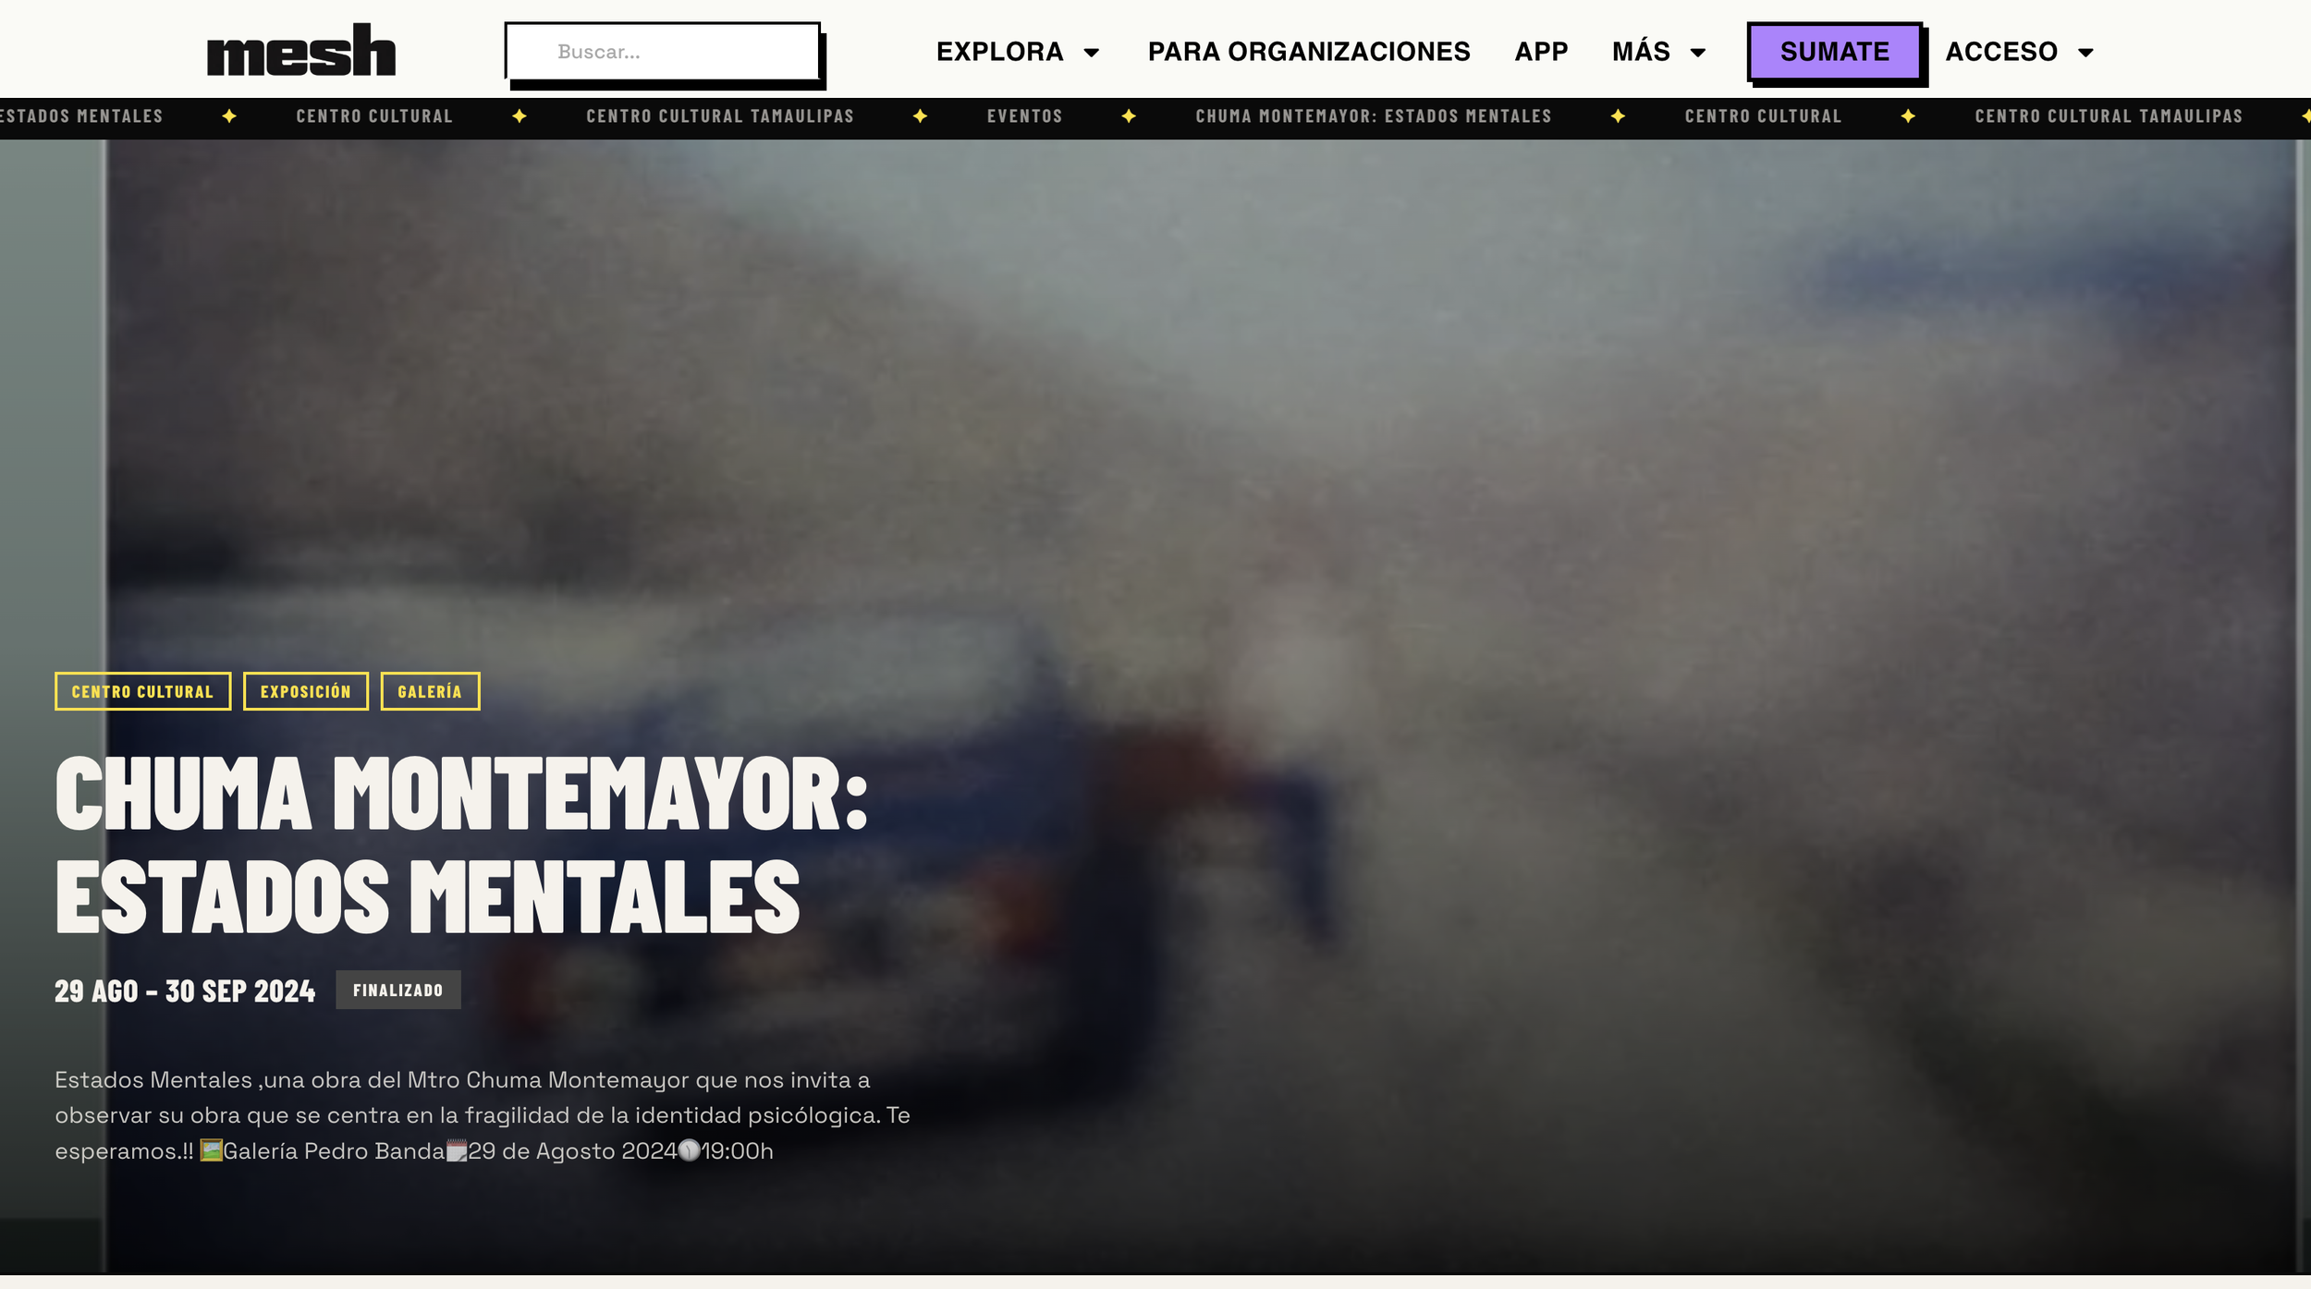Open the mesh logo homepage
The image size is (2311, 1289).
tap(301, 51)
